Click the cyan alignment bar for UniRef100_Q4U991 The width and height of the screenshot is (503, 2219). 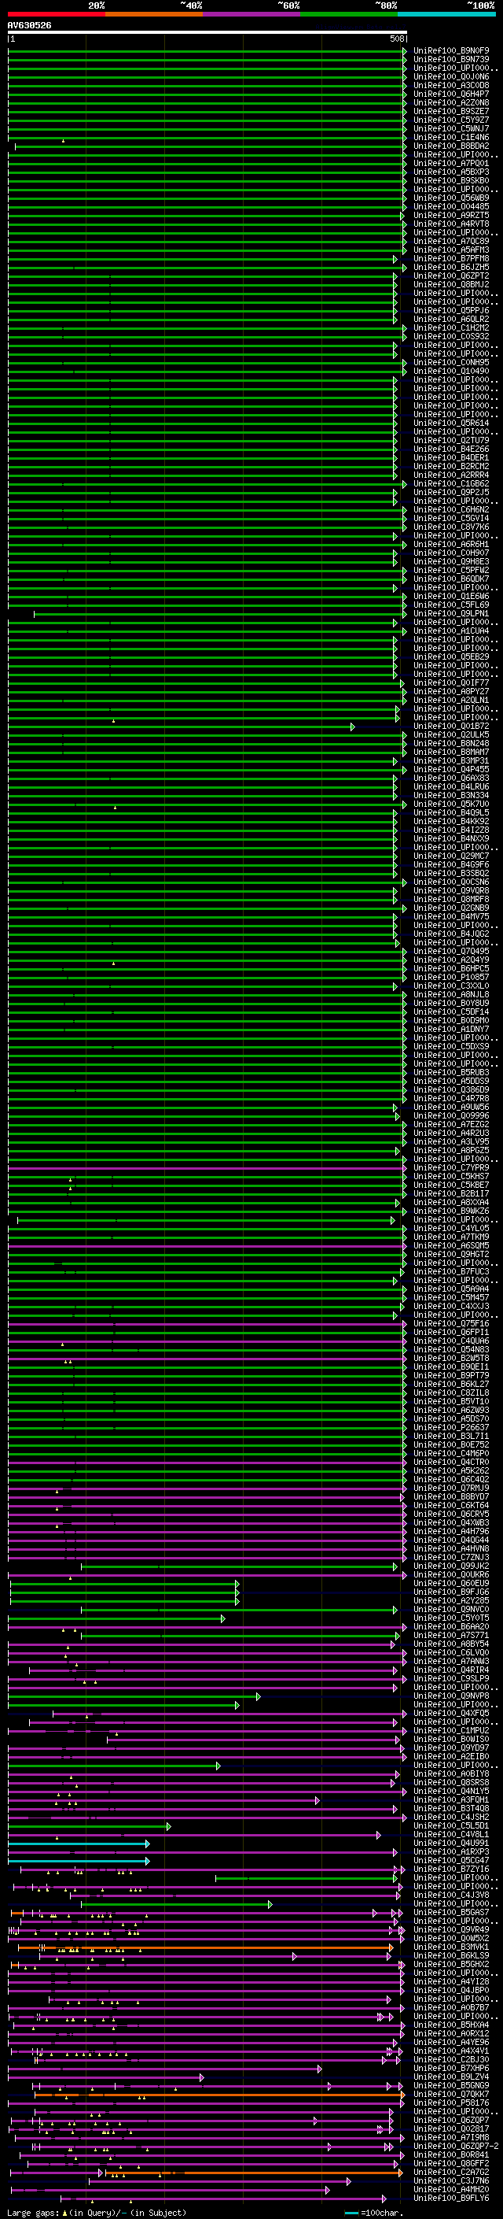click(x=79, y=1844)
